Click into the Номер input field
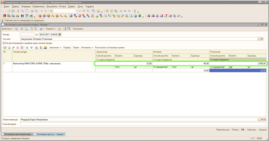Image resolution: width=269 pixels, height=141 pixels. tap(28, 35)
